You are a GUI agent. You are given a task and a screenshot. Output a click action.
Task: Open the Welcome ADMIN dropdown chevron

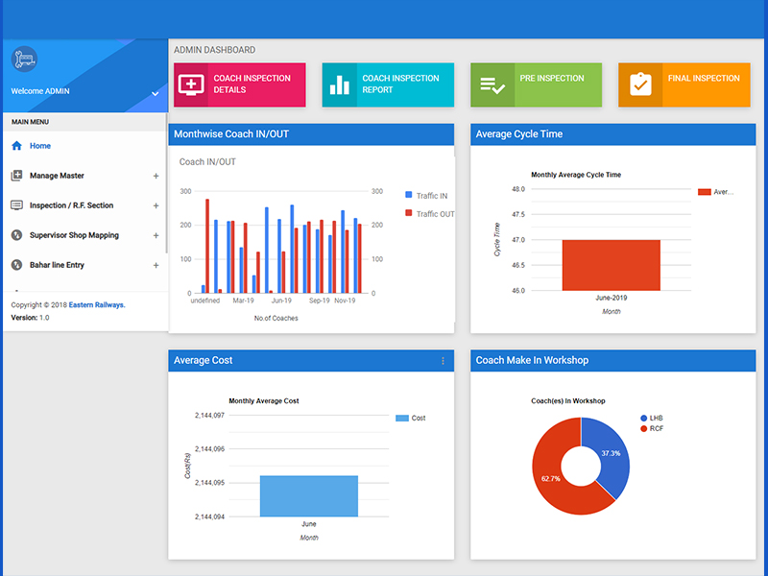155,93
